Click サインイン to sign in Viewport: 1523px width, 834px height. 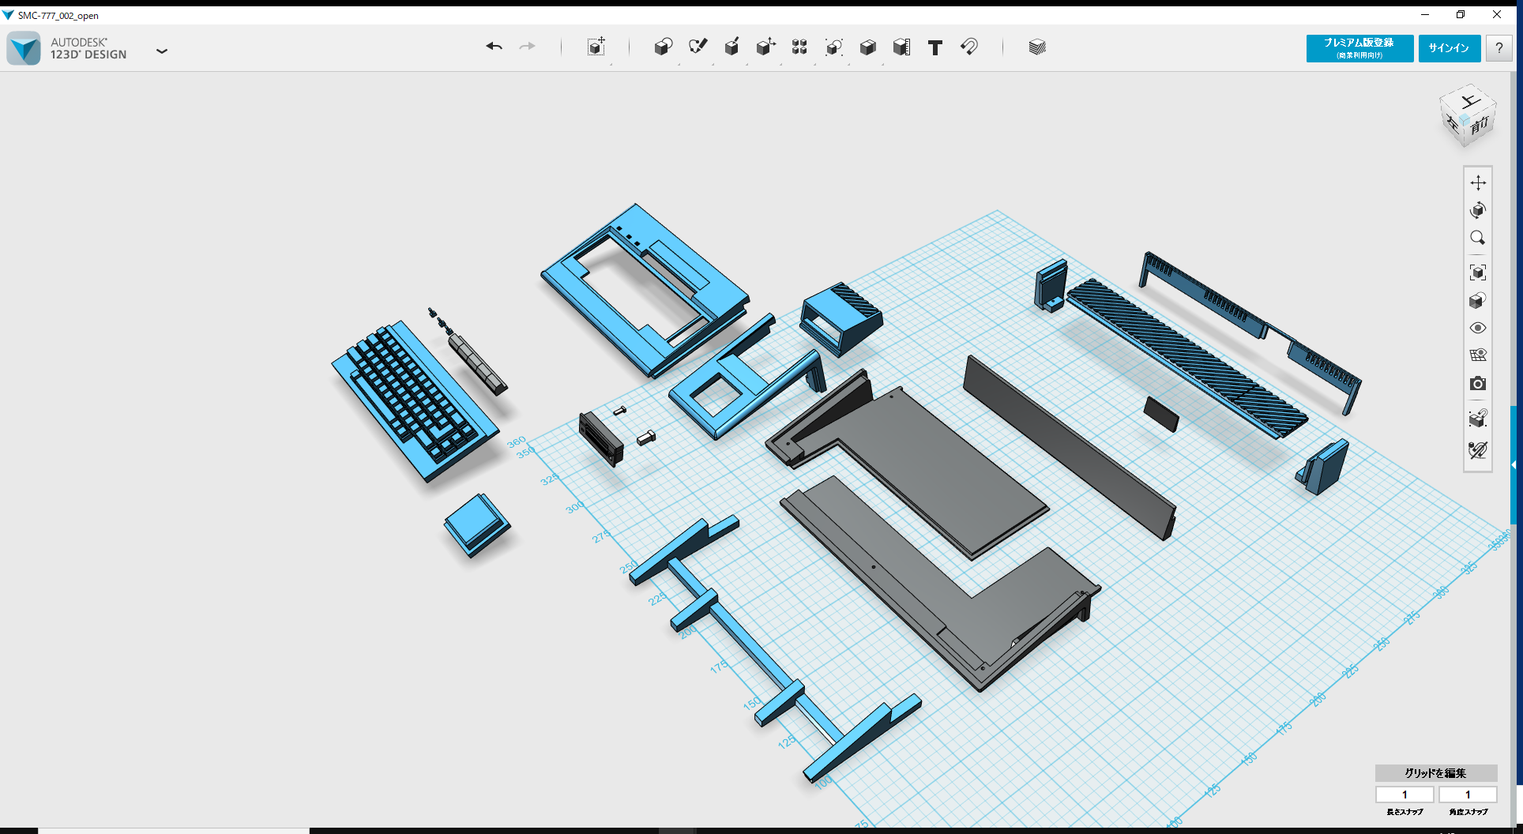[1449, 47]
